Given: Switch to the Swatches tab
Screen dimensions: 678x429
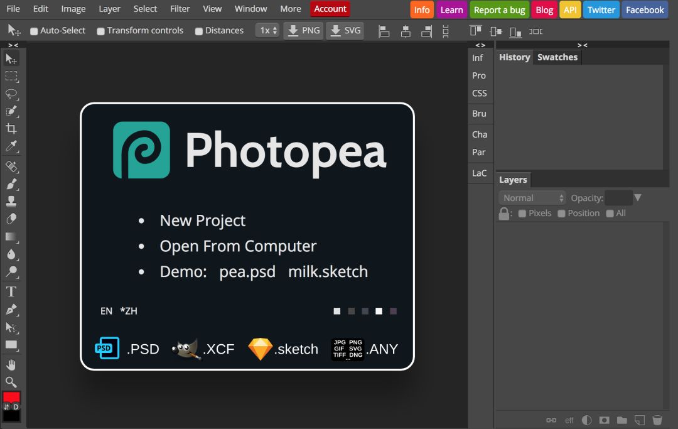Looking at the screenshot, I should click(x=557, y=57).
